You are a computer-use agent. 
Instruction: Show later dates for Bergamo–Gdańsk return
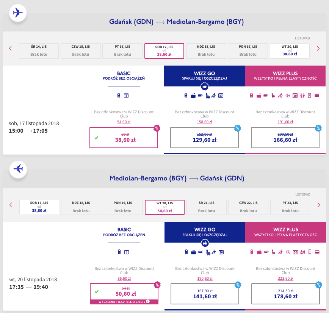(x=318, y=205)
